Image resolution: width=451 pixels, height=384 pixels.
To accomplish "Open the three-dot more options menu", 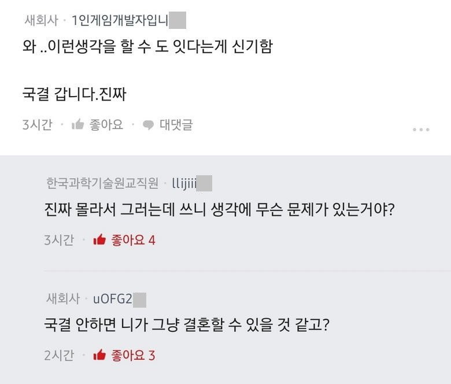I will (x=420, y=129).
